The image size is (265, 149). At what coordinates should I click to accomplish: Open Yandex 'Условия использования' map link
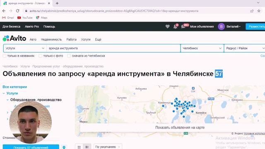[254, 133]
